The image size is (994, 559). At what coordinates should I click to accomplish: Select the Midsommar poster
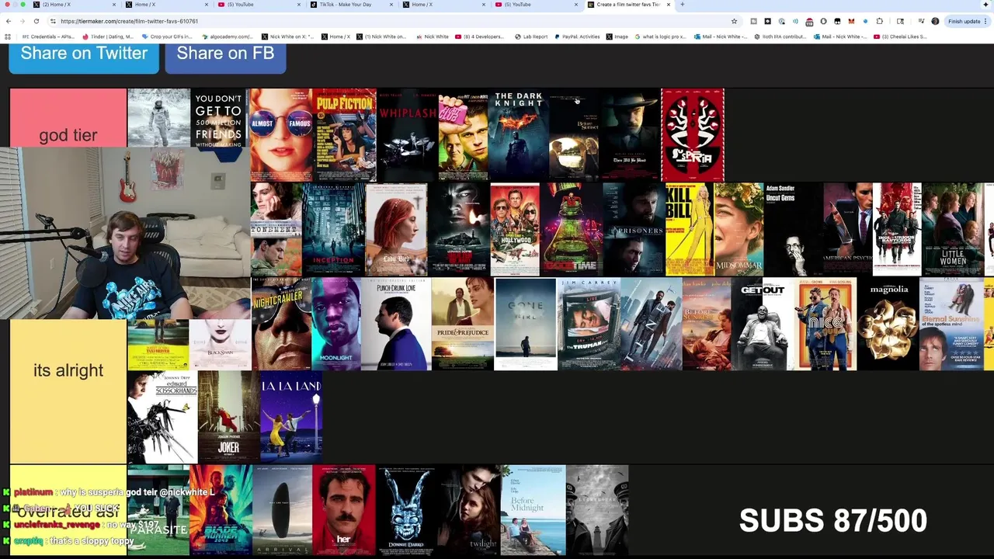[x=739, y=230]
